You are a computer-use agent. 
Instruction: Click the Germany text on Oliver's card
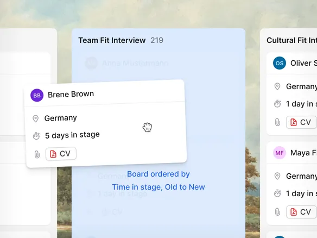[301, 86]
